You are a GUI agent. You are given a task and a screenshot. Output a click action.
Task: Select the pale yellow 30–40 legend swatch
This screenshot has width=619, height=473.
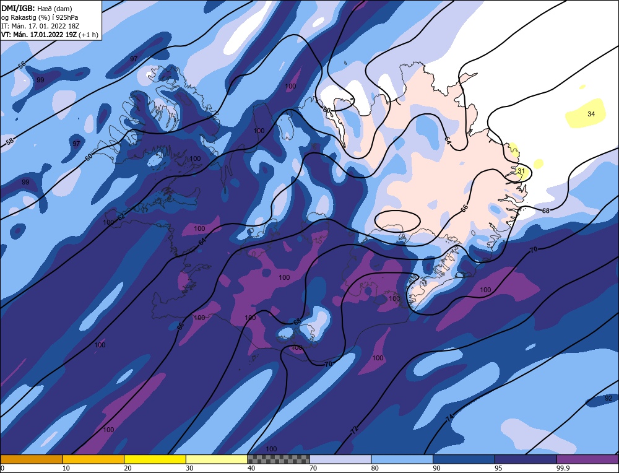[x=217, y=459]
